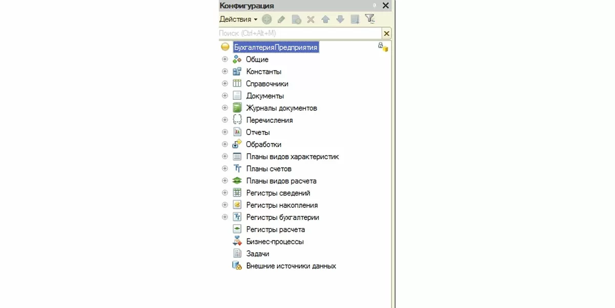The height and width of the screenshot is (308, 615).
Task: Expand the Константы branch
Action: click(224, 72)
